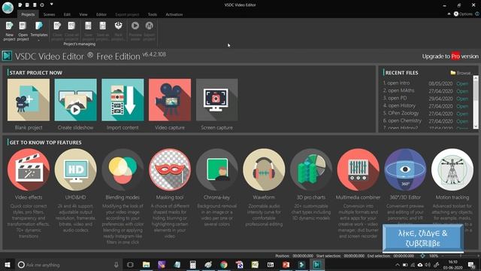
Task: Click the Close all projects ribbon icon
Action: click(x=72, y=30)
